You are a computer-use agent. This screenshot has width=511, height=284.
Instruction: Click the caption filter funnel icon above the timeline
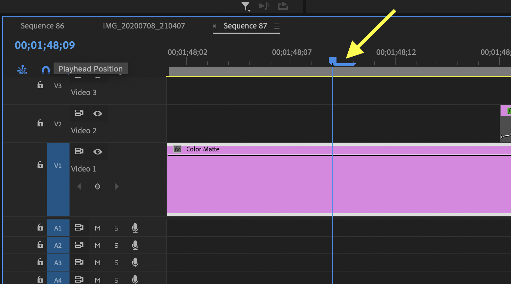coord(245,6)
